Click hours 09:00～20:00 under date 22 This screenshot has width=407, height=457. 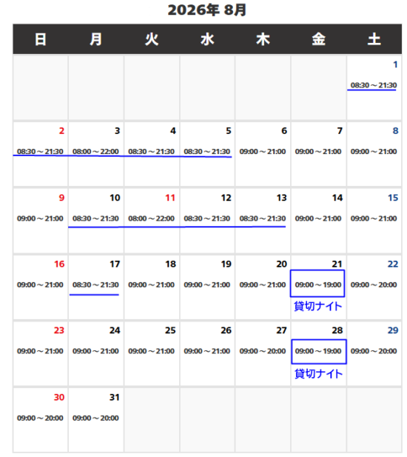coord(374,284)
